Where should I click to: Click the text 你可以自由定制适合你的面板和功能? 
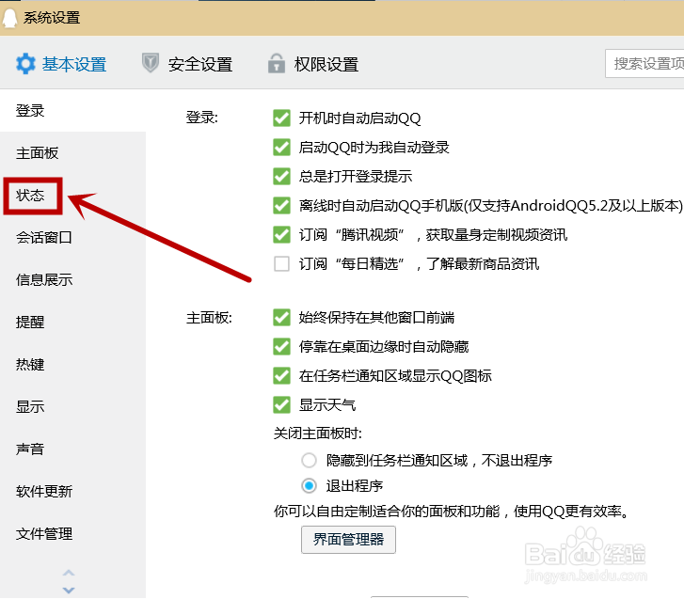coord(387,512)
